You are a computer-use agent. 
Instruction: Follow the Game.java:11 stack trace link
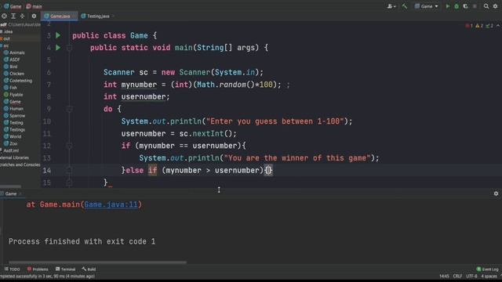(x=111, y=204)
